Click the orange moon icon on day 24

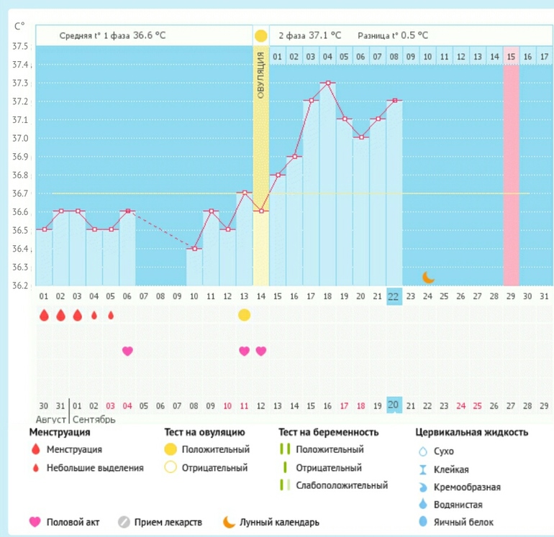(x=428, y=277)
